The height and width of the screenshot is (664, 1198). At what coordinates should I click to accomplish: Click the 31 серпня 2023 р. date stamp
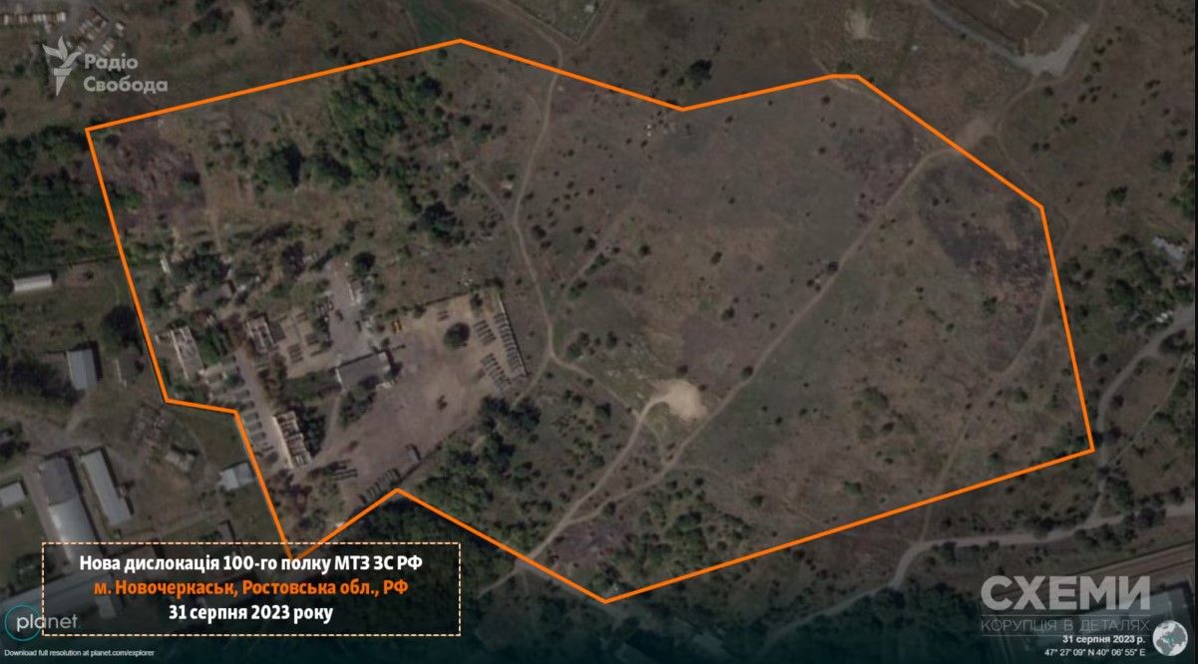click(1104, 638)
